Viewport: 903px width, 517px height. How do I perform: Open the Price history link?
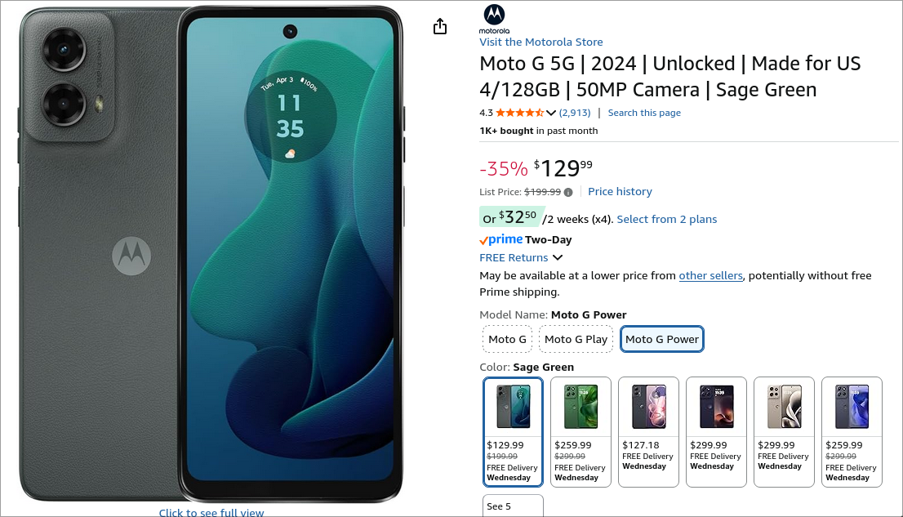point(620,191)
